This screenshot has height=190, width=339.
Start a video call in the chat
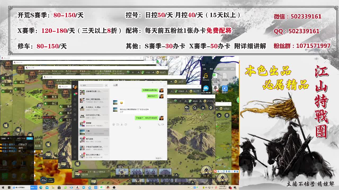163,124
